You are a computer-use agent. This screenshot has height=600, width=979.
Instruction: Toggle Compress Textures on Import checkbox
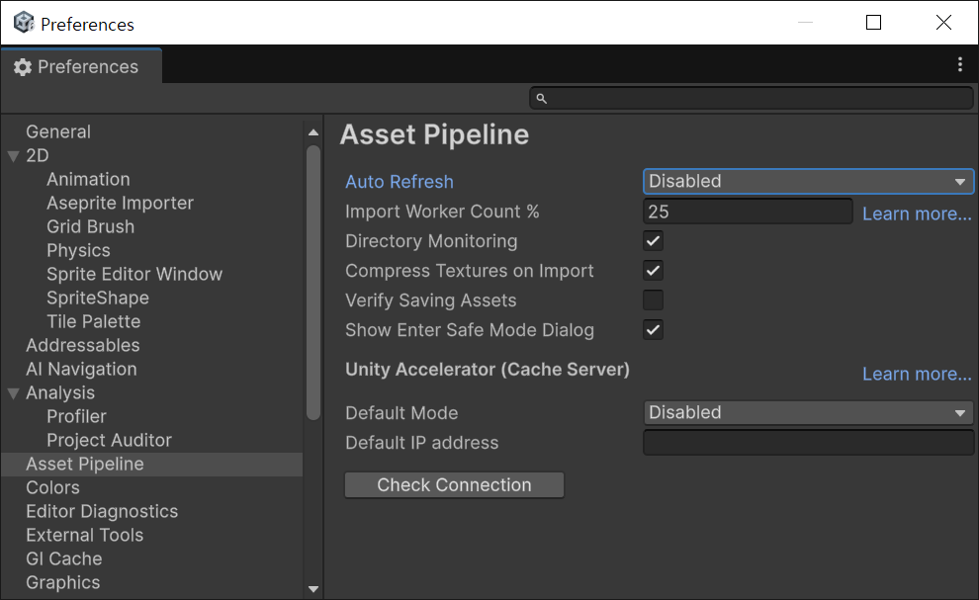pyautogui.click(x=653, y=270)
